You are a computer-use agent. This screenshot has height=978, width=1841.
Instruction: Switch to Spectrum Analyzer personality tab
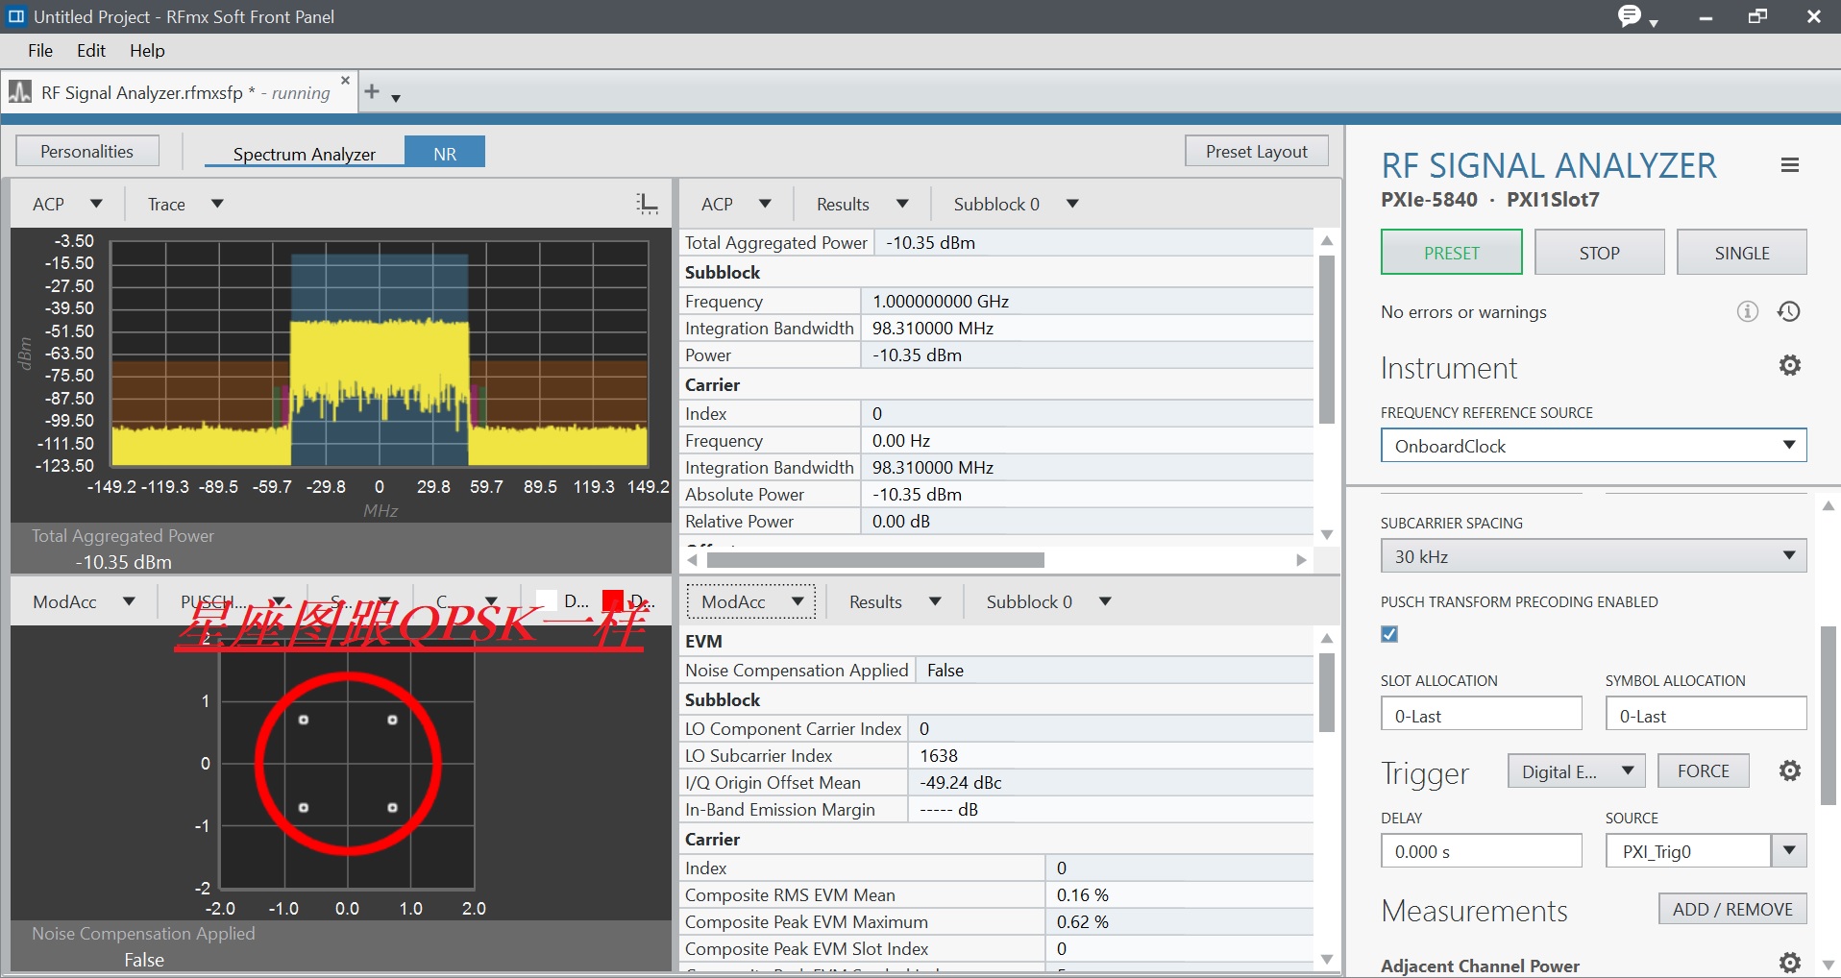(304, 154)
